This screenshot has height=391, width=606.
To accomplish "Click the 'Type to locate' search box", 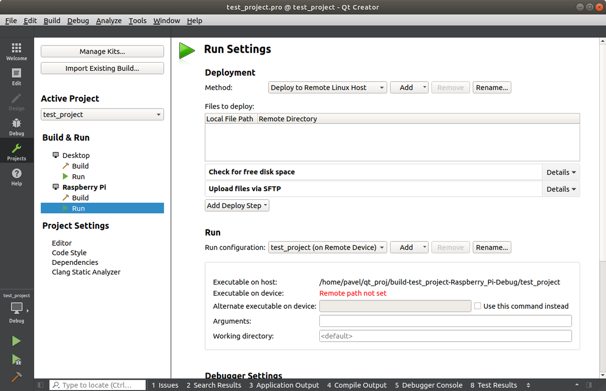I will point(98,385).
